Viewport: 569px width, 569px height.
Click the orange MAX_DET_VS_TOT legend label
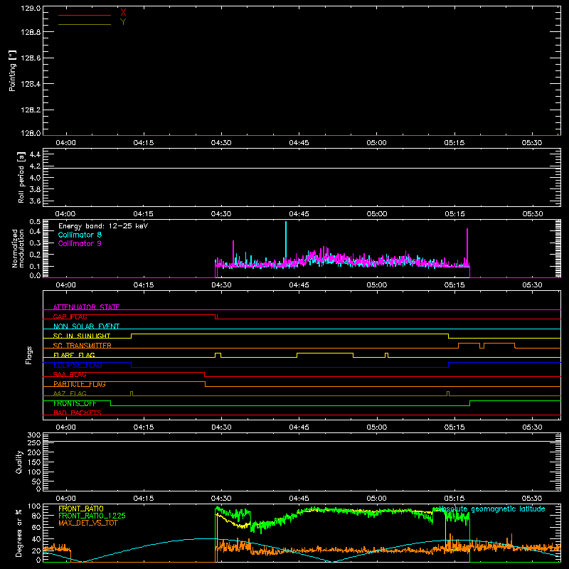pyautogui.click(x=88, y=523)
